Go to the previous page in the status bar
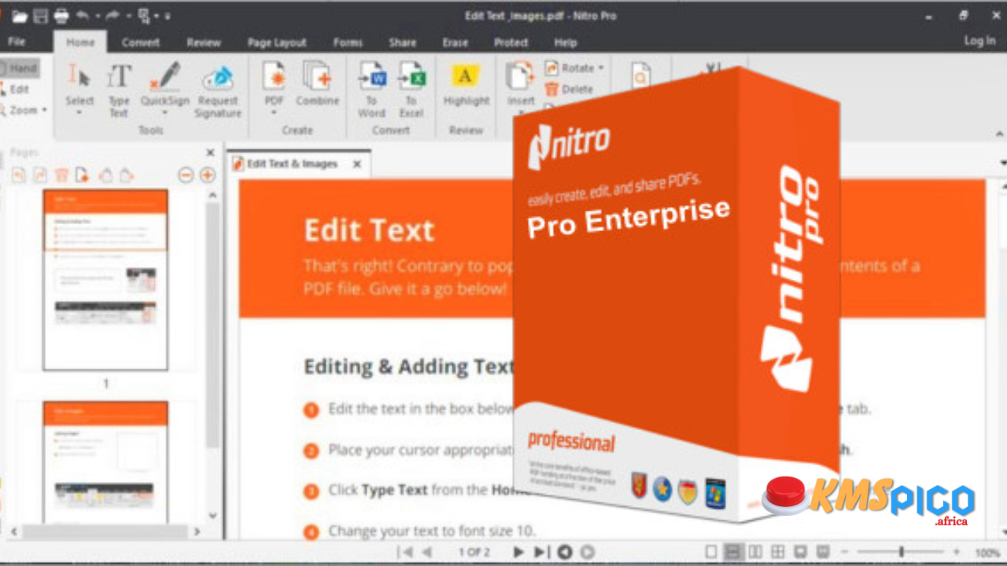This screenshot has width=1007, height=566. point(427,553)
